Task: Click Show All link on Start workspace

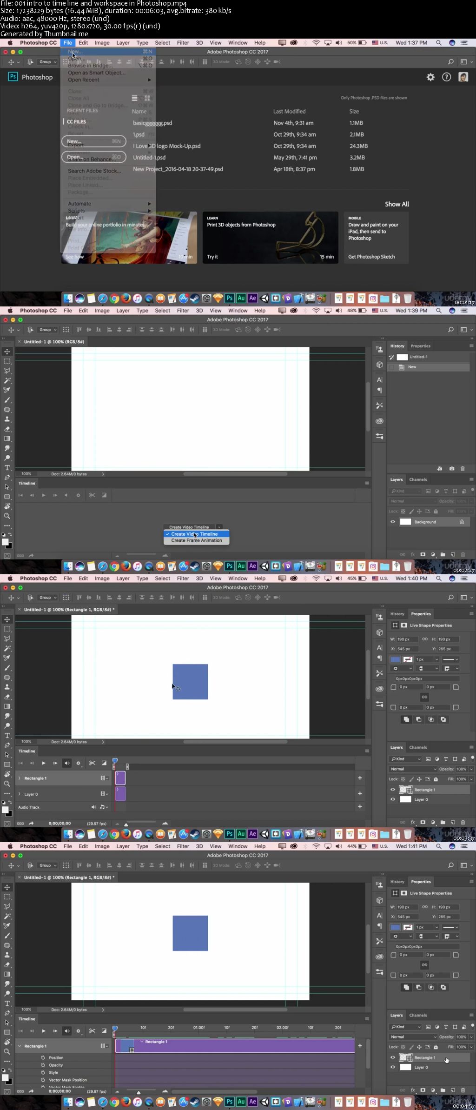Action: (397, 204)
